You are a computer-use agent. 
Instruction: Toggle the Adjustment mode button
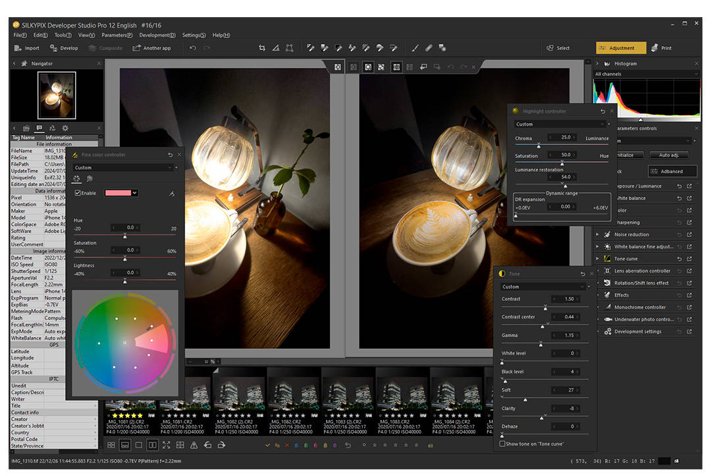point(621,48)
